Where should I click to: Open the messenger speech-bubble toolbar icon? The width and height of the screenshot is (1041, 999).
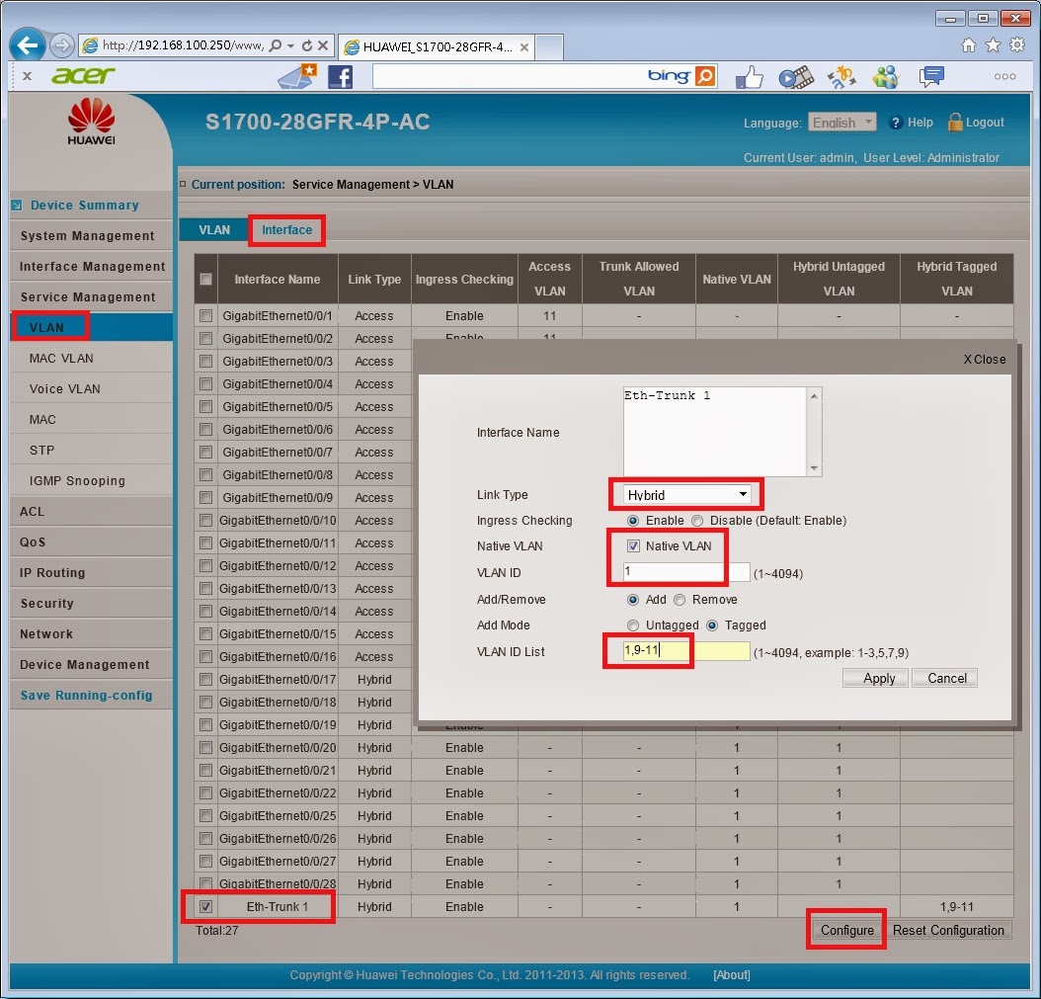click(929, 76)
